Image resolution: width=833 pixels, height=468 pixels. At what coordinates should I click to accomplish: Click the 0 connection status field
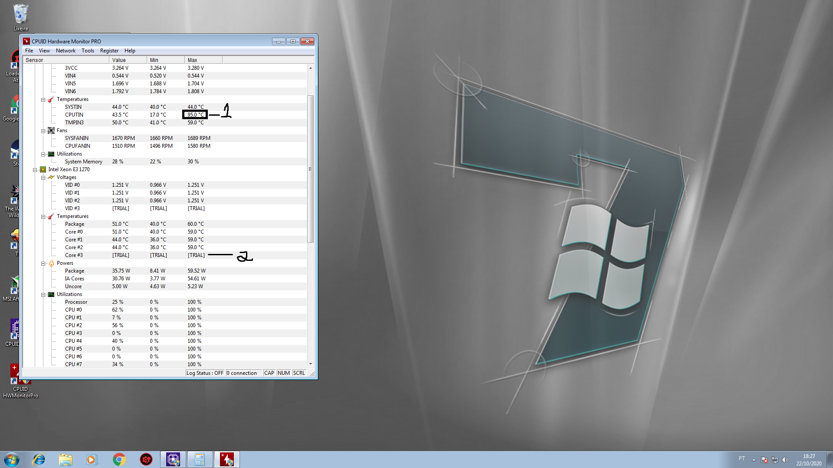click(243, 373)
